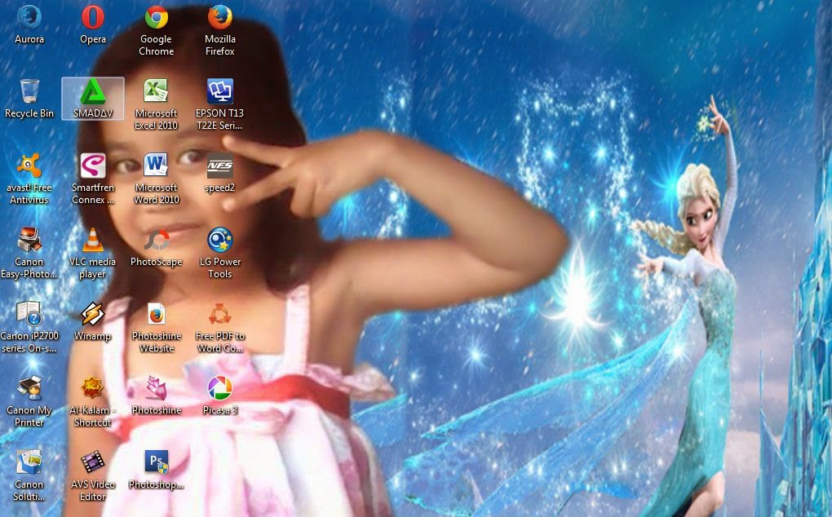The image size is (832, 517).
Task: Click the speed2 NFS game icon
Action: point(219,166)
